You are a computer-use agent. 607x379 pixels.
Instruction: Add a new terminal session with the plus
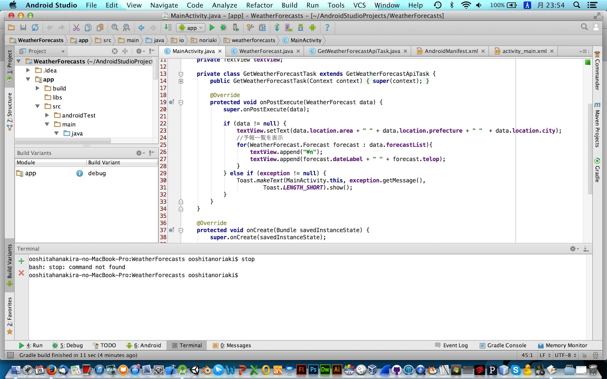click(21, 261)
